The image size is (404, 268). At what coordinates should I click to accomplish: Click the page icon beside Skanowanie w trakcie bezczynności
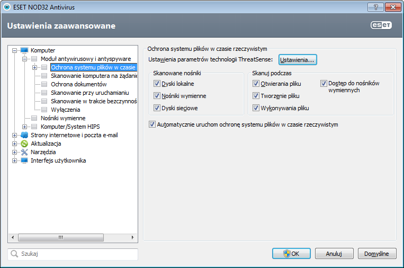point(44,101)
